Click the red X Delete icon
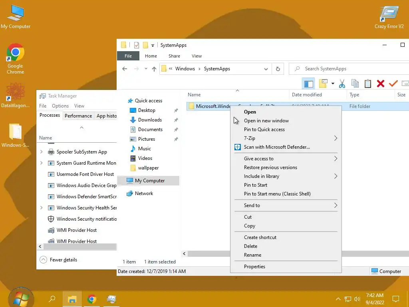This screenshot has width=409, height=307. click(x=381, y=84)
